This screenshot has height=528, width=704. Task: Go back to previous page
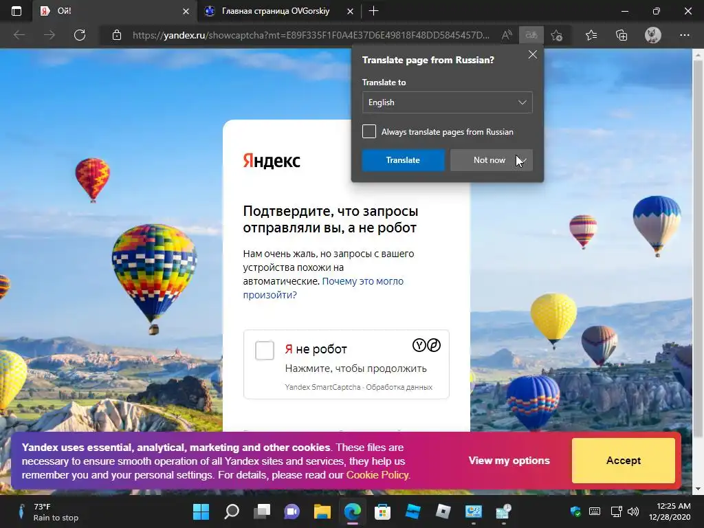point(19,35)
